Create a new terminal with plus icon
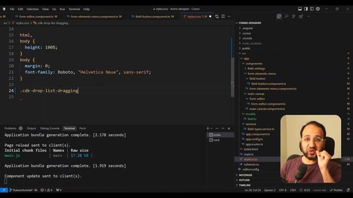The image size is (353, 198). point(208,128)
